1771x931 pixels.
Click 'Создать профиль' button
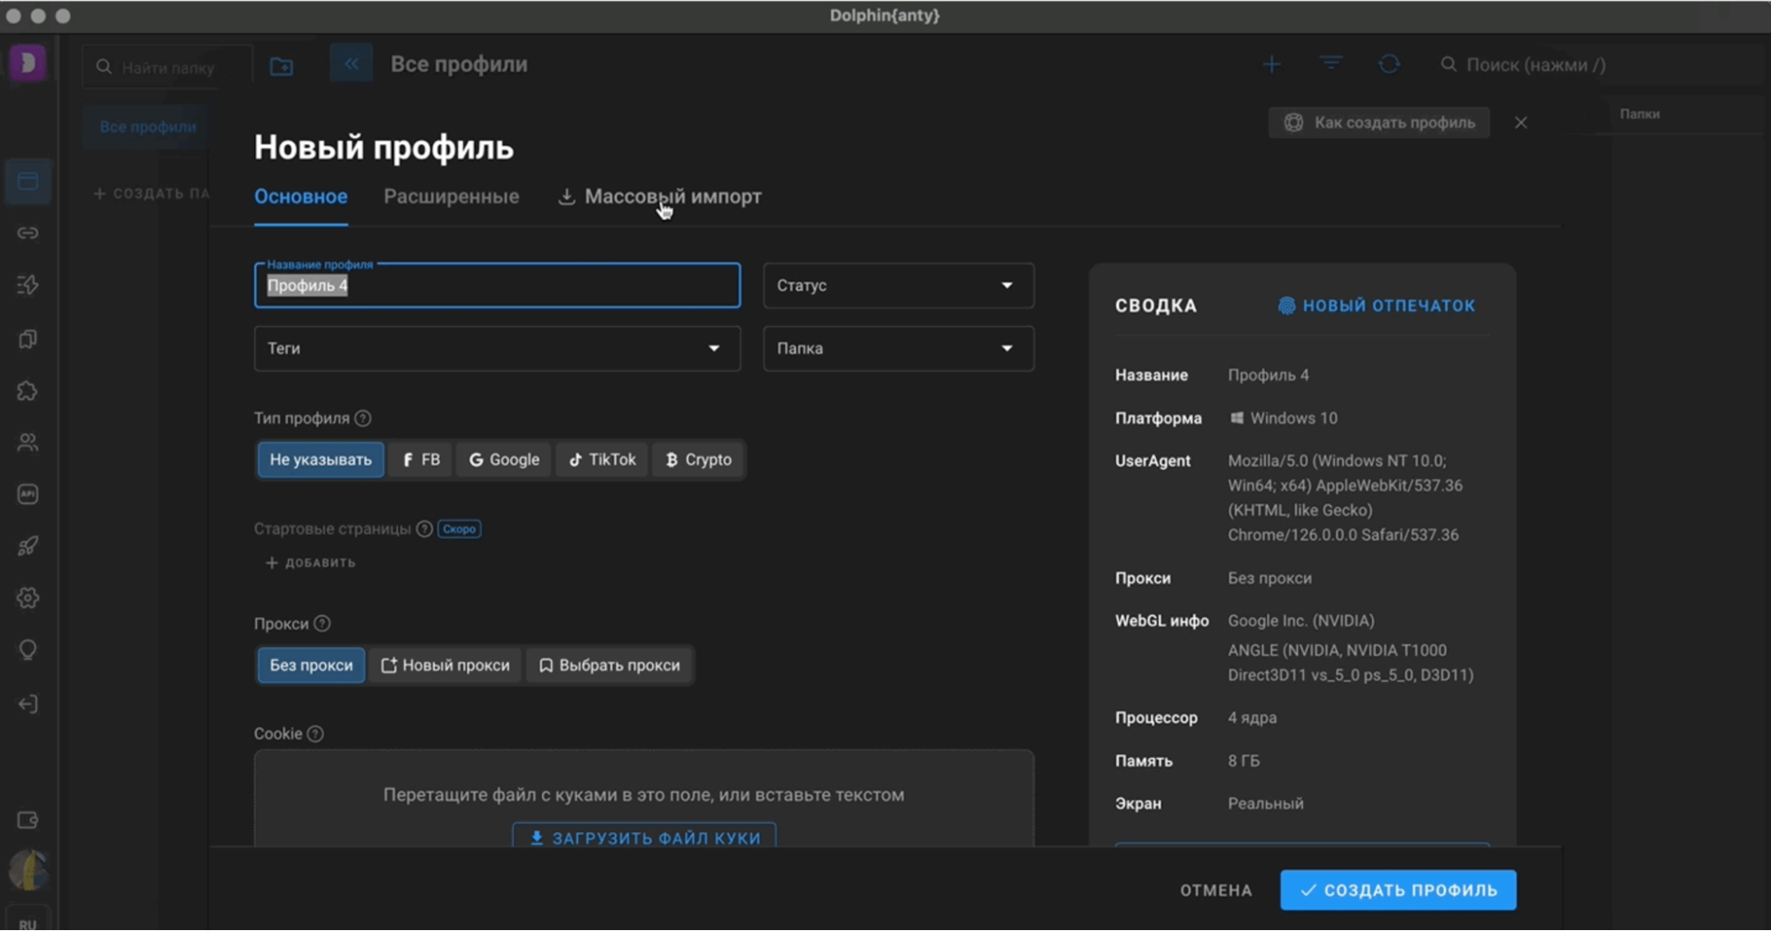(x=1398, y=890)
